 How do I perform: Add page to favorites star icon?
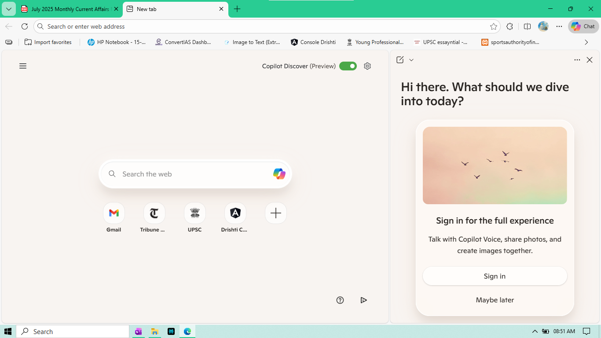(494, 26)
